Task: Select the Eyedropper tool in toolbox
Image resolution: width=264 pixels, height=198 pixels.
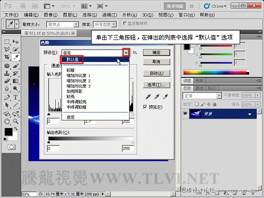Action: (x=15, y=57)
